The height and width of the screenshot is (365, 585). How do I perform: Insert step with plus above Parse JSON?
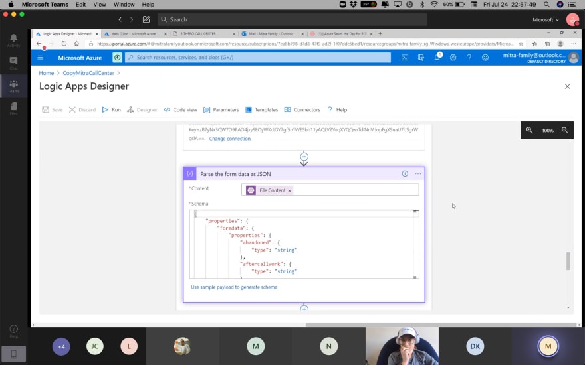[304, 157]
